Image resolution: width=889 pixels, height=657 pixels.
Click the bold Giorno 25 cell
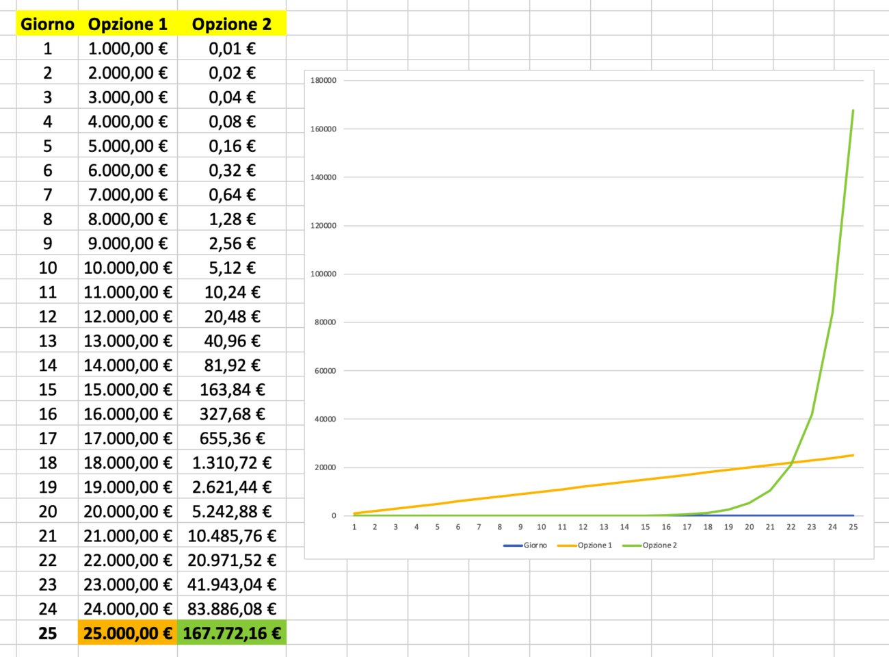(47, 633)
